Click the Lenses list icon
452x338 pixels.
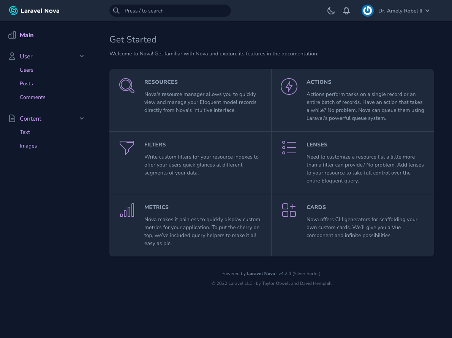pos(289,148)
